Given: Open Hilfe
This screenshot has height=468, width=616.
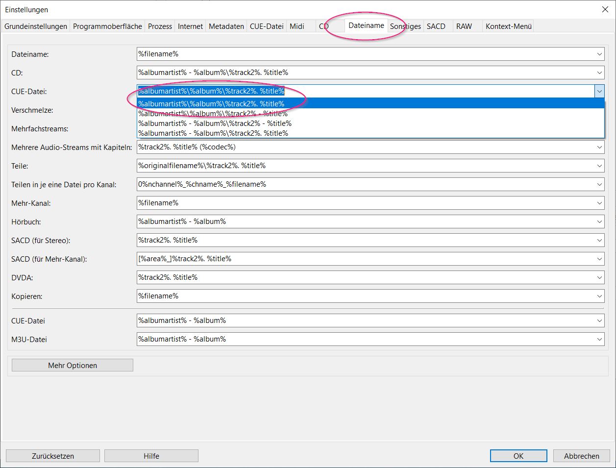Looking at the screenshot, I should [x=151, y=456].
